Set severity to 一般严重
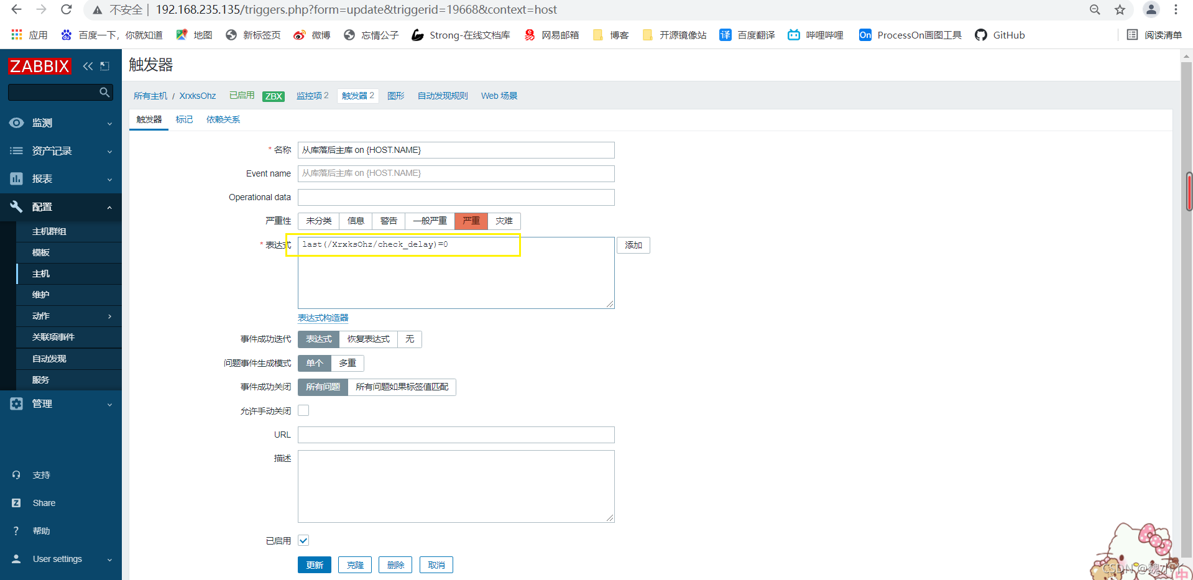The image size is (1193, 580). coord(430,221)
